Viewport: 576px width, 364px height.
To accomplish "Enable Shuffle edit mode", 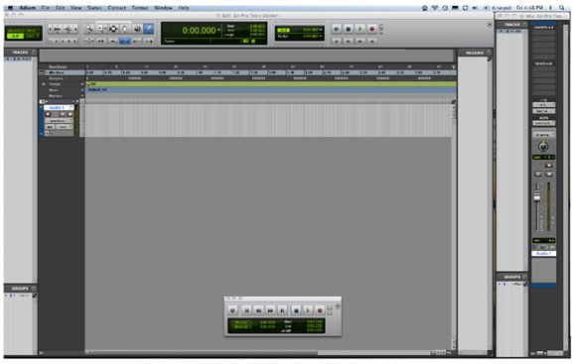I will 15,30.
